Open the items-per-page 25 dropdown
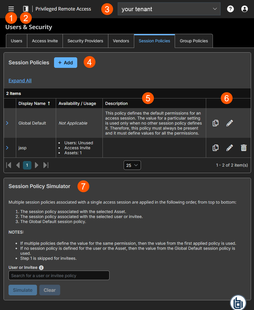This screenshot has height=310, width=254. (132, 165)
